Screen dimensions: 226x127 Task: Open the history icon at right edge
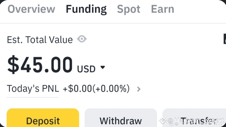tap(224, 39)
